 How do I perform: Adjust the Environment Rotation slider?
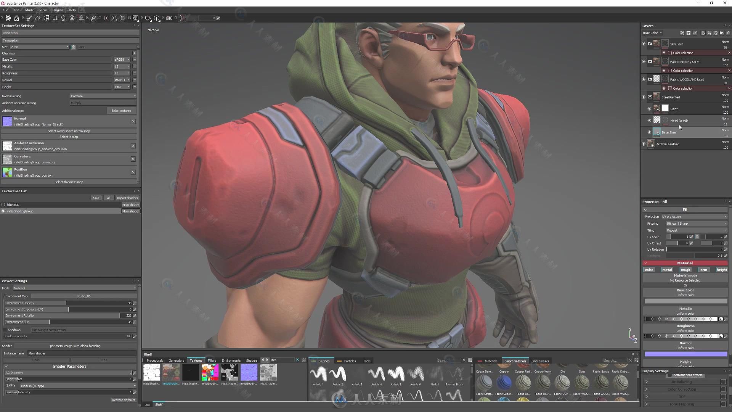point(68,316)
